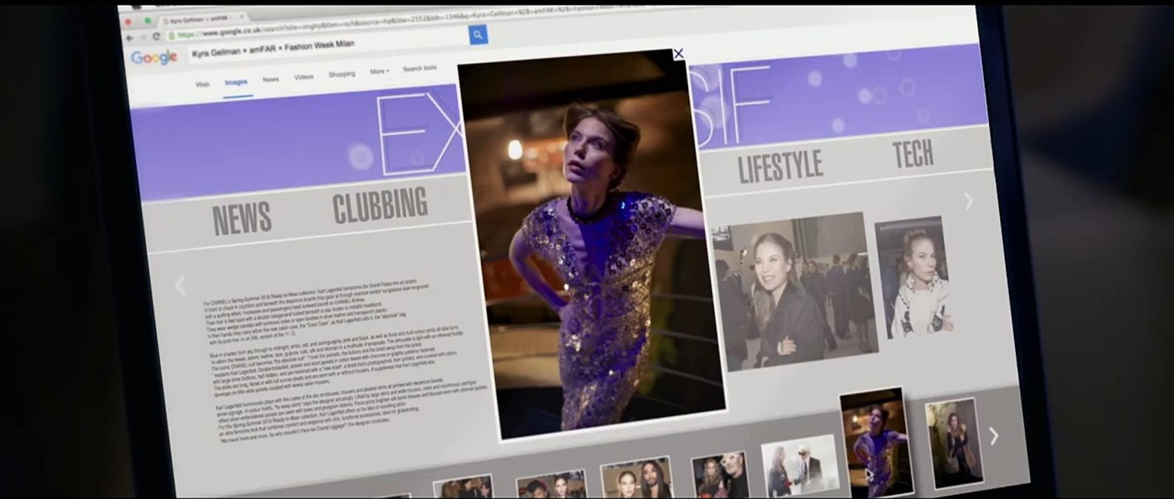Open the NEWS section of the site
Image resolution: width=1174 pixels, height=499 pixels.
pyautogui.click(x=242, y=220)
